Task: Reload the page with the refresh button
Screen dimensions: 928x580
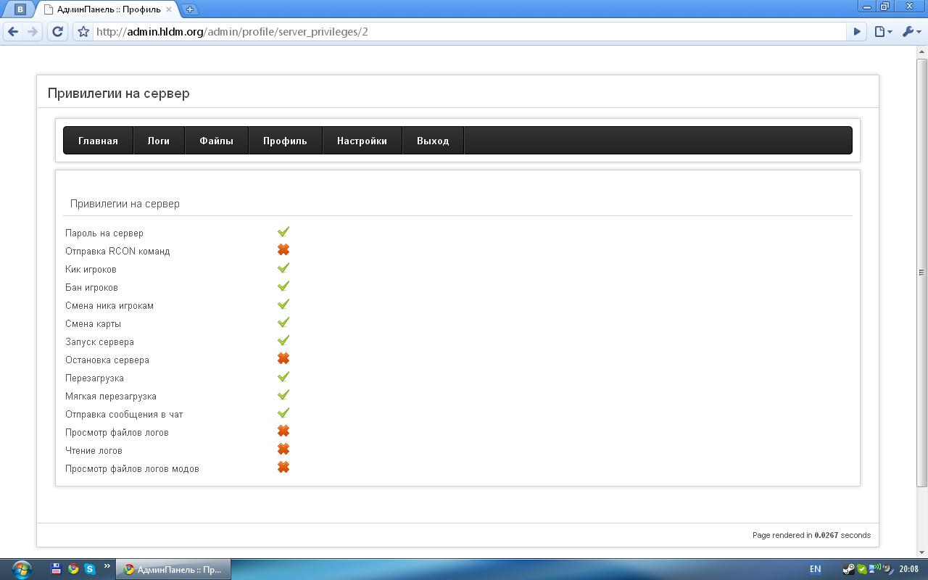Action: [x=58, y=32]
